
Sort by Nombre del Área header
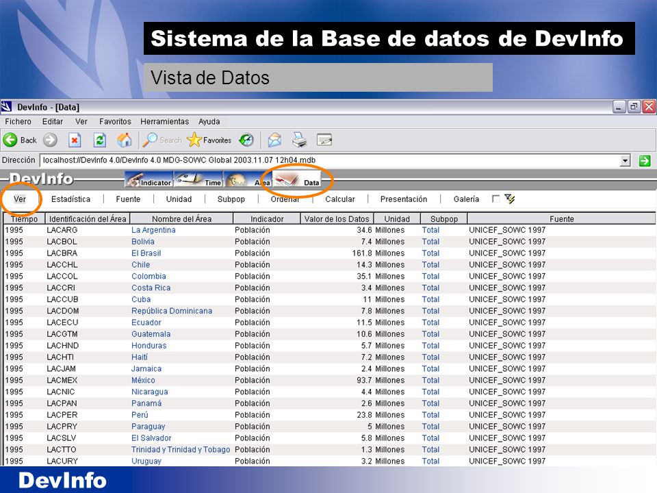[181, 219]
